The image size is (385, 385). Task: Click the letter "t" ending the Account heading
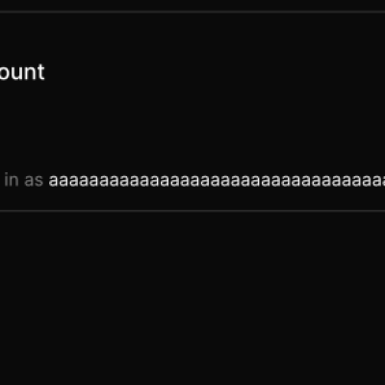[x=40, y=72]
